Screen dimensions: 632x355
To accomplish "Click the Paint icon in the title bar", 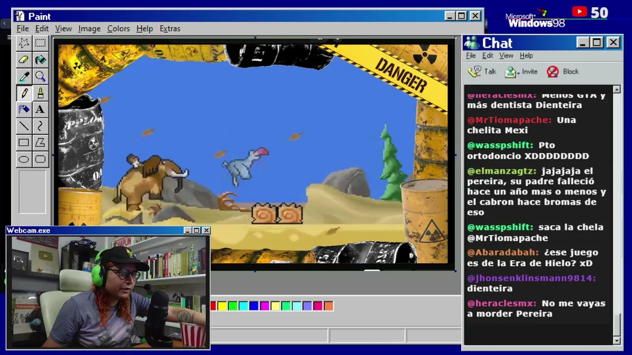I will [20, 16].
